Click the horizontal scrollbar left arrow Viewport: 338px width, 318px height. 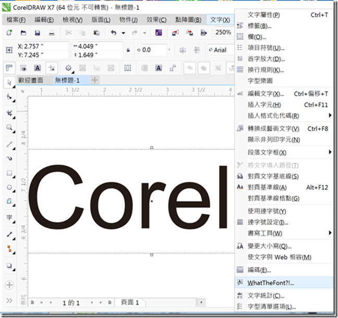point(201,302)
